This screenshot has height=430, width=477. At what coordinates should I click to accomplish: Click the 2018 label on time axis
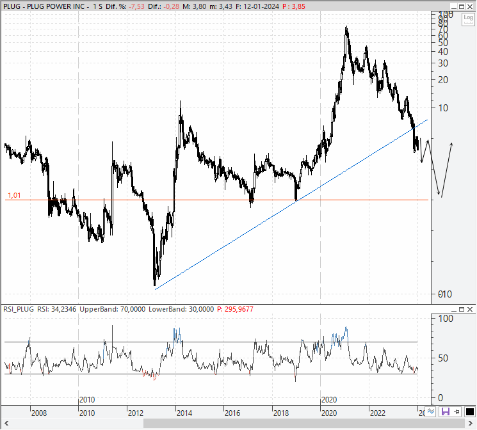(281, 413)
